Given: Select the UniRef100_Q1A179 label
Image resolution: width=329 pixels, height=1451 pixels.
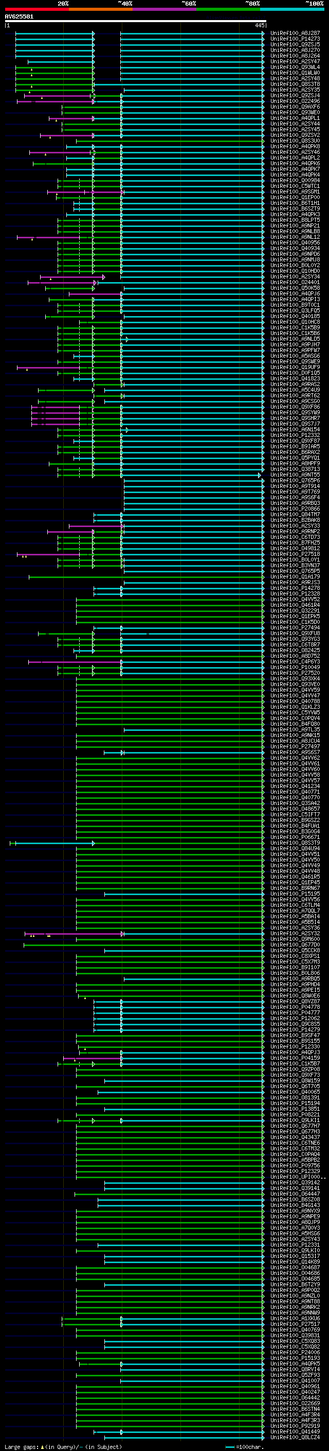Looking at the screenshot, I should coord(295,577).
